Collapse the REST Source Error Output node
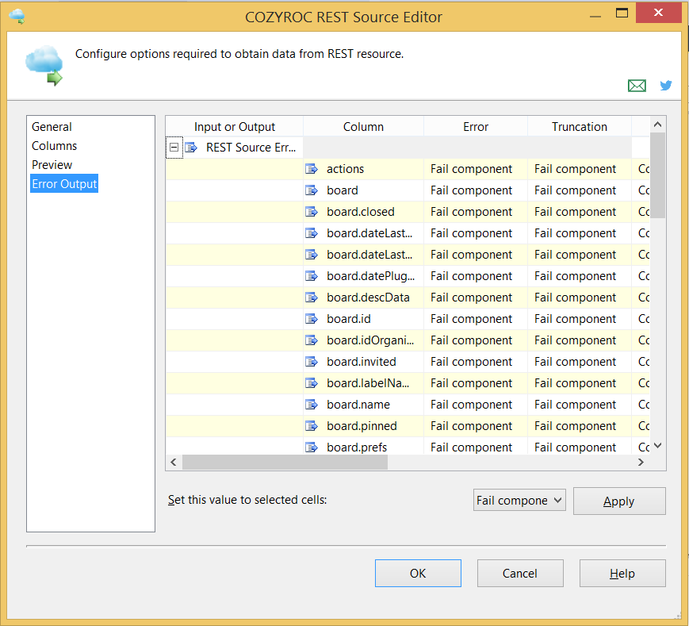 pos(174,148)
